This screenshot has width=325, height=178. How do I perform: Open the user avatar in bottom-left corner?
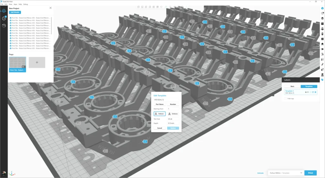[4, 173]
